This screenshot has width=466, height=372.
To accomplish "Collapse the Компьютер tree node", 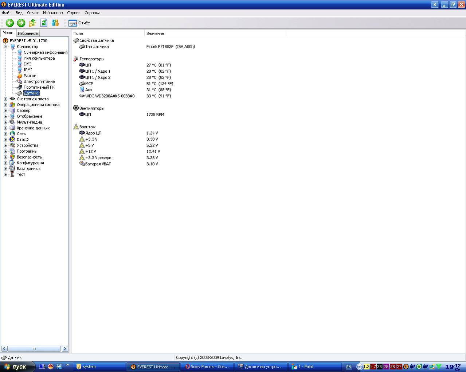I will pyautogui.click(x=6, y=47).
